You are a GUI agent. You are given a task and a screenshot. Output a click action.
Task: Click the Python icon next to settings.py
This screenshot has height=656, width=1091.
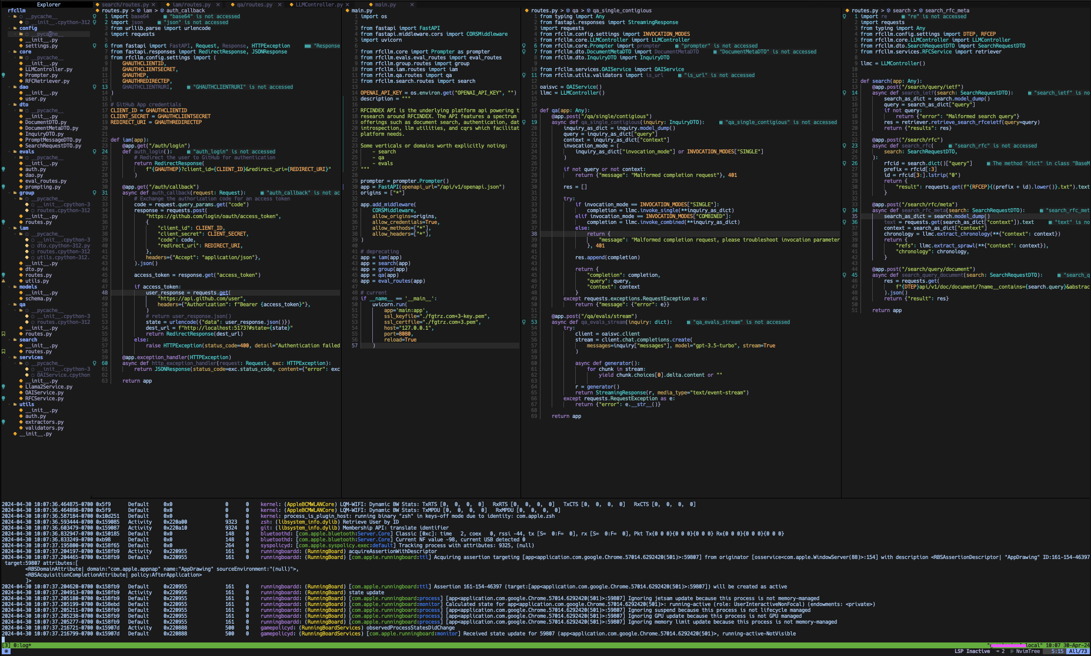pyautogui.click(x=22, y=45)
